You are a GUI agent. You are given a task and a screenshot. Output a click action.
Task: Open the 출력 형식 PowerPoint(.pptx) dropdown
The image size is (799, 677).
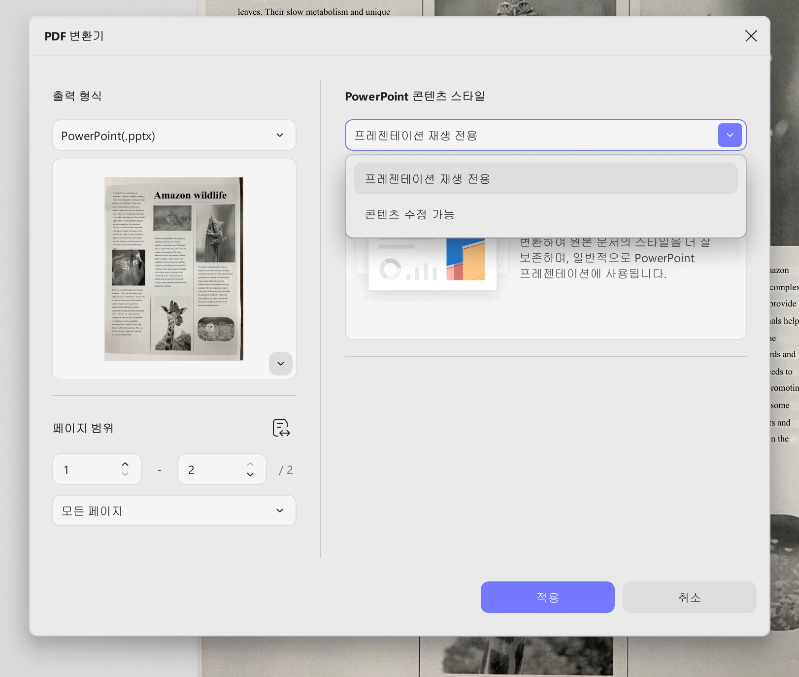click(174, 135)
